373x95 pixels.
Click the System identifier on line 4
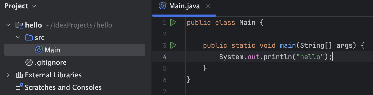[x=231, y=57]
